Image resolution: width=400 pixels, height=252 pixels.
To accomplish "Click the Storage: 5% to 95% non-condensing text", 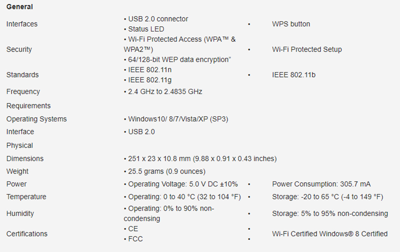I will click(x=330, y=213).
